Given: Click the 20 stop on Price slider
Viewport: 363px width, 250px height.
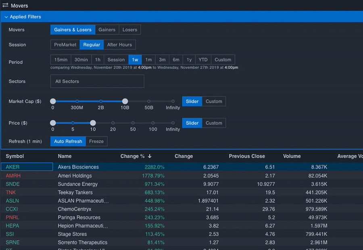Looking at the screenshot, I should click(x=113, y=123).
